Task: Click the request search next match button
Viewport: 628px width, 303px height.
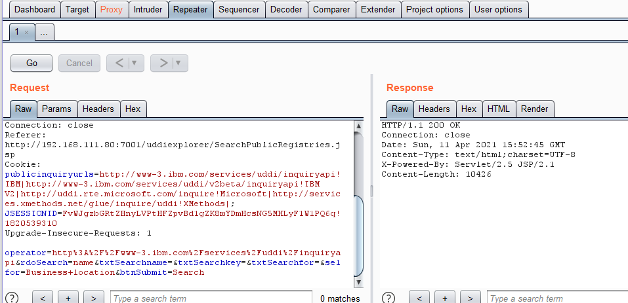Action: click(x=94, y=298)
